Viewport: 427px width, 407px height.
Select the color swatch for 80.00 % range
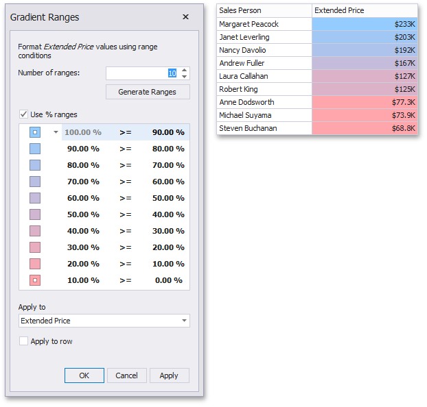click(x=35, y=165)
